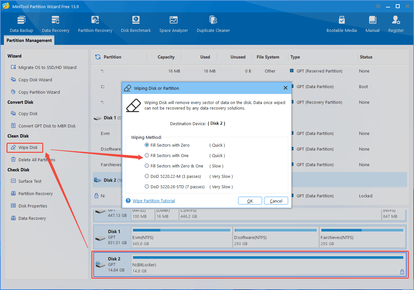Select Convert GPT Disk to MBR Disk

click(43, 126)
